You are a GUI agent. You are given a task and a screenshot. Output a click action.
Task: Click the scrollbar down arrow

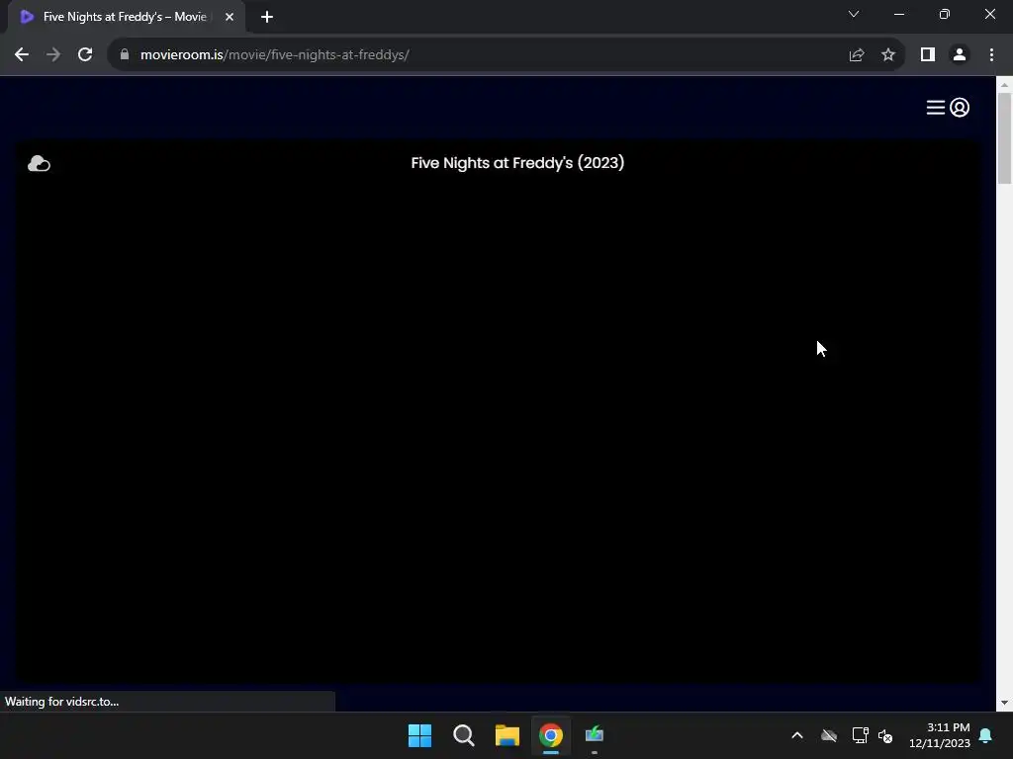coord(1004,703)
